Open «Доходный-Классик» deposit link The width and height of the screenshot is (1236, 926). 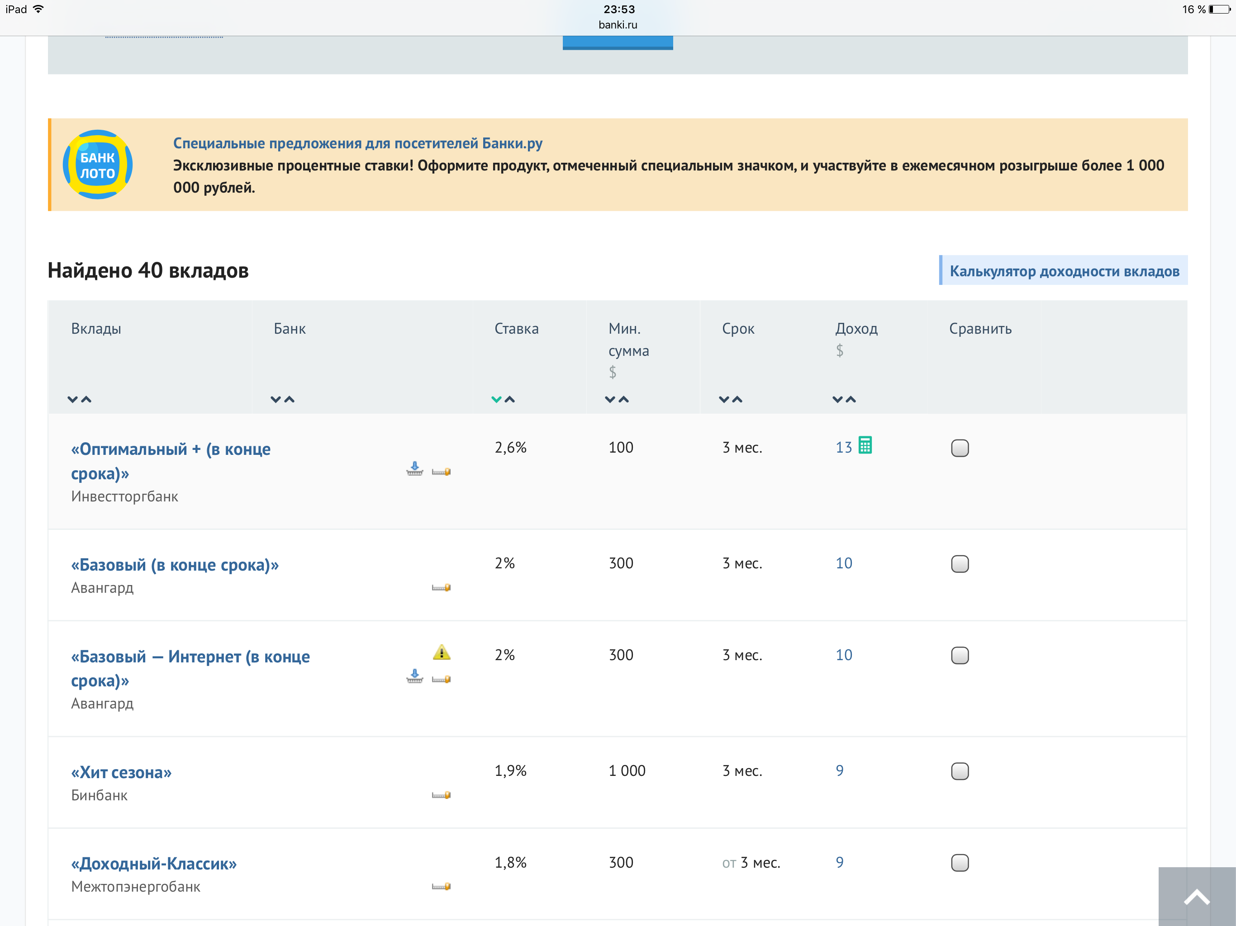click(x=154, y=864)
